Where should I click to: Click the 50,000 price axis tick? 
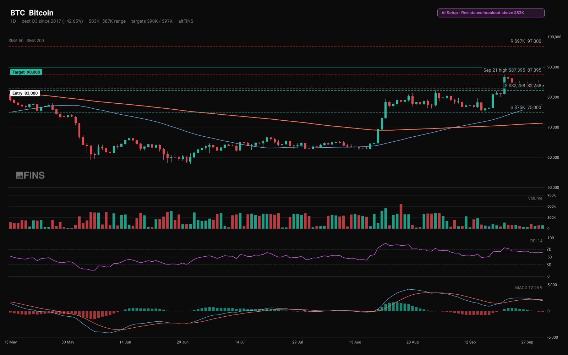click(x=553, y=187)
